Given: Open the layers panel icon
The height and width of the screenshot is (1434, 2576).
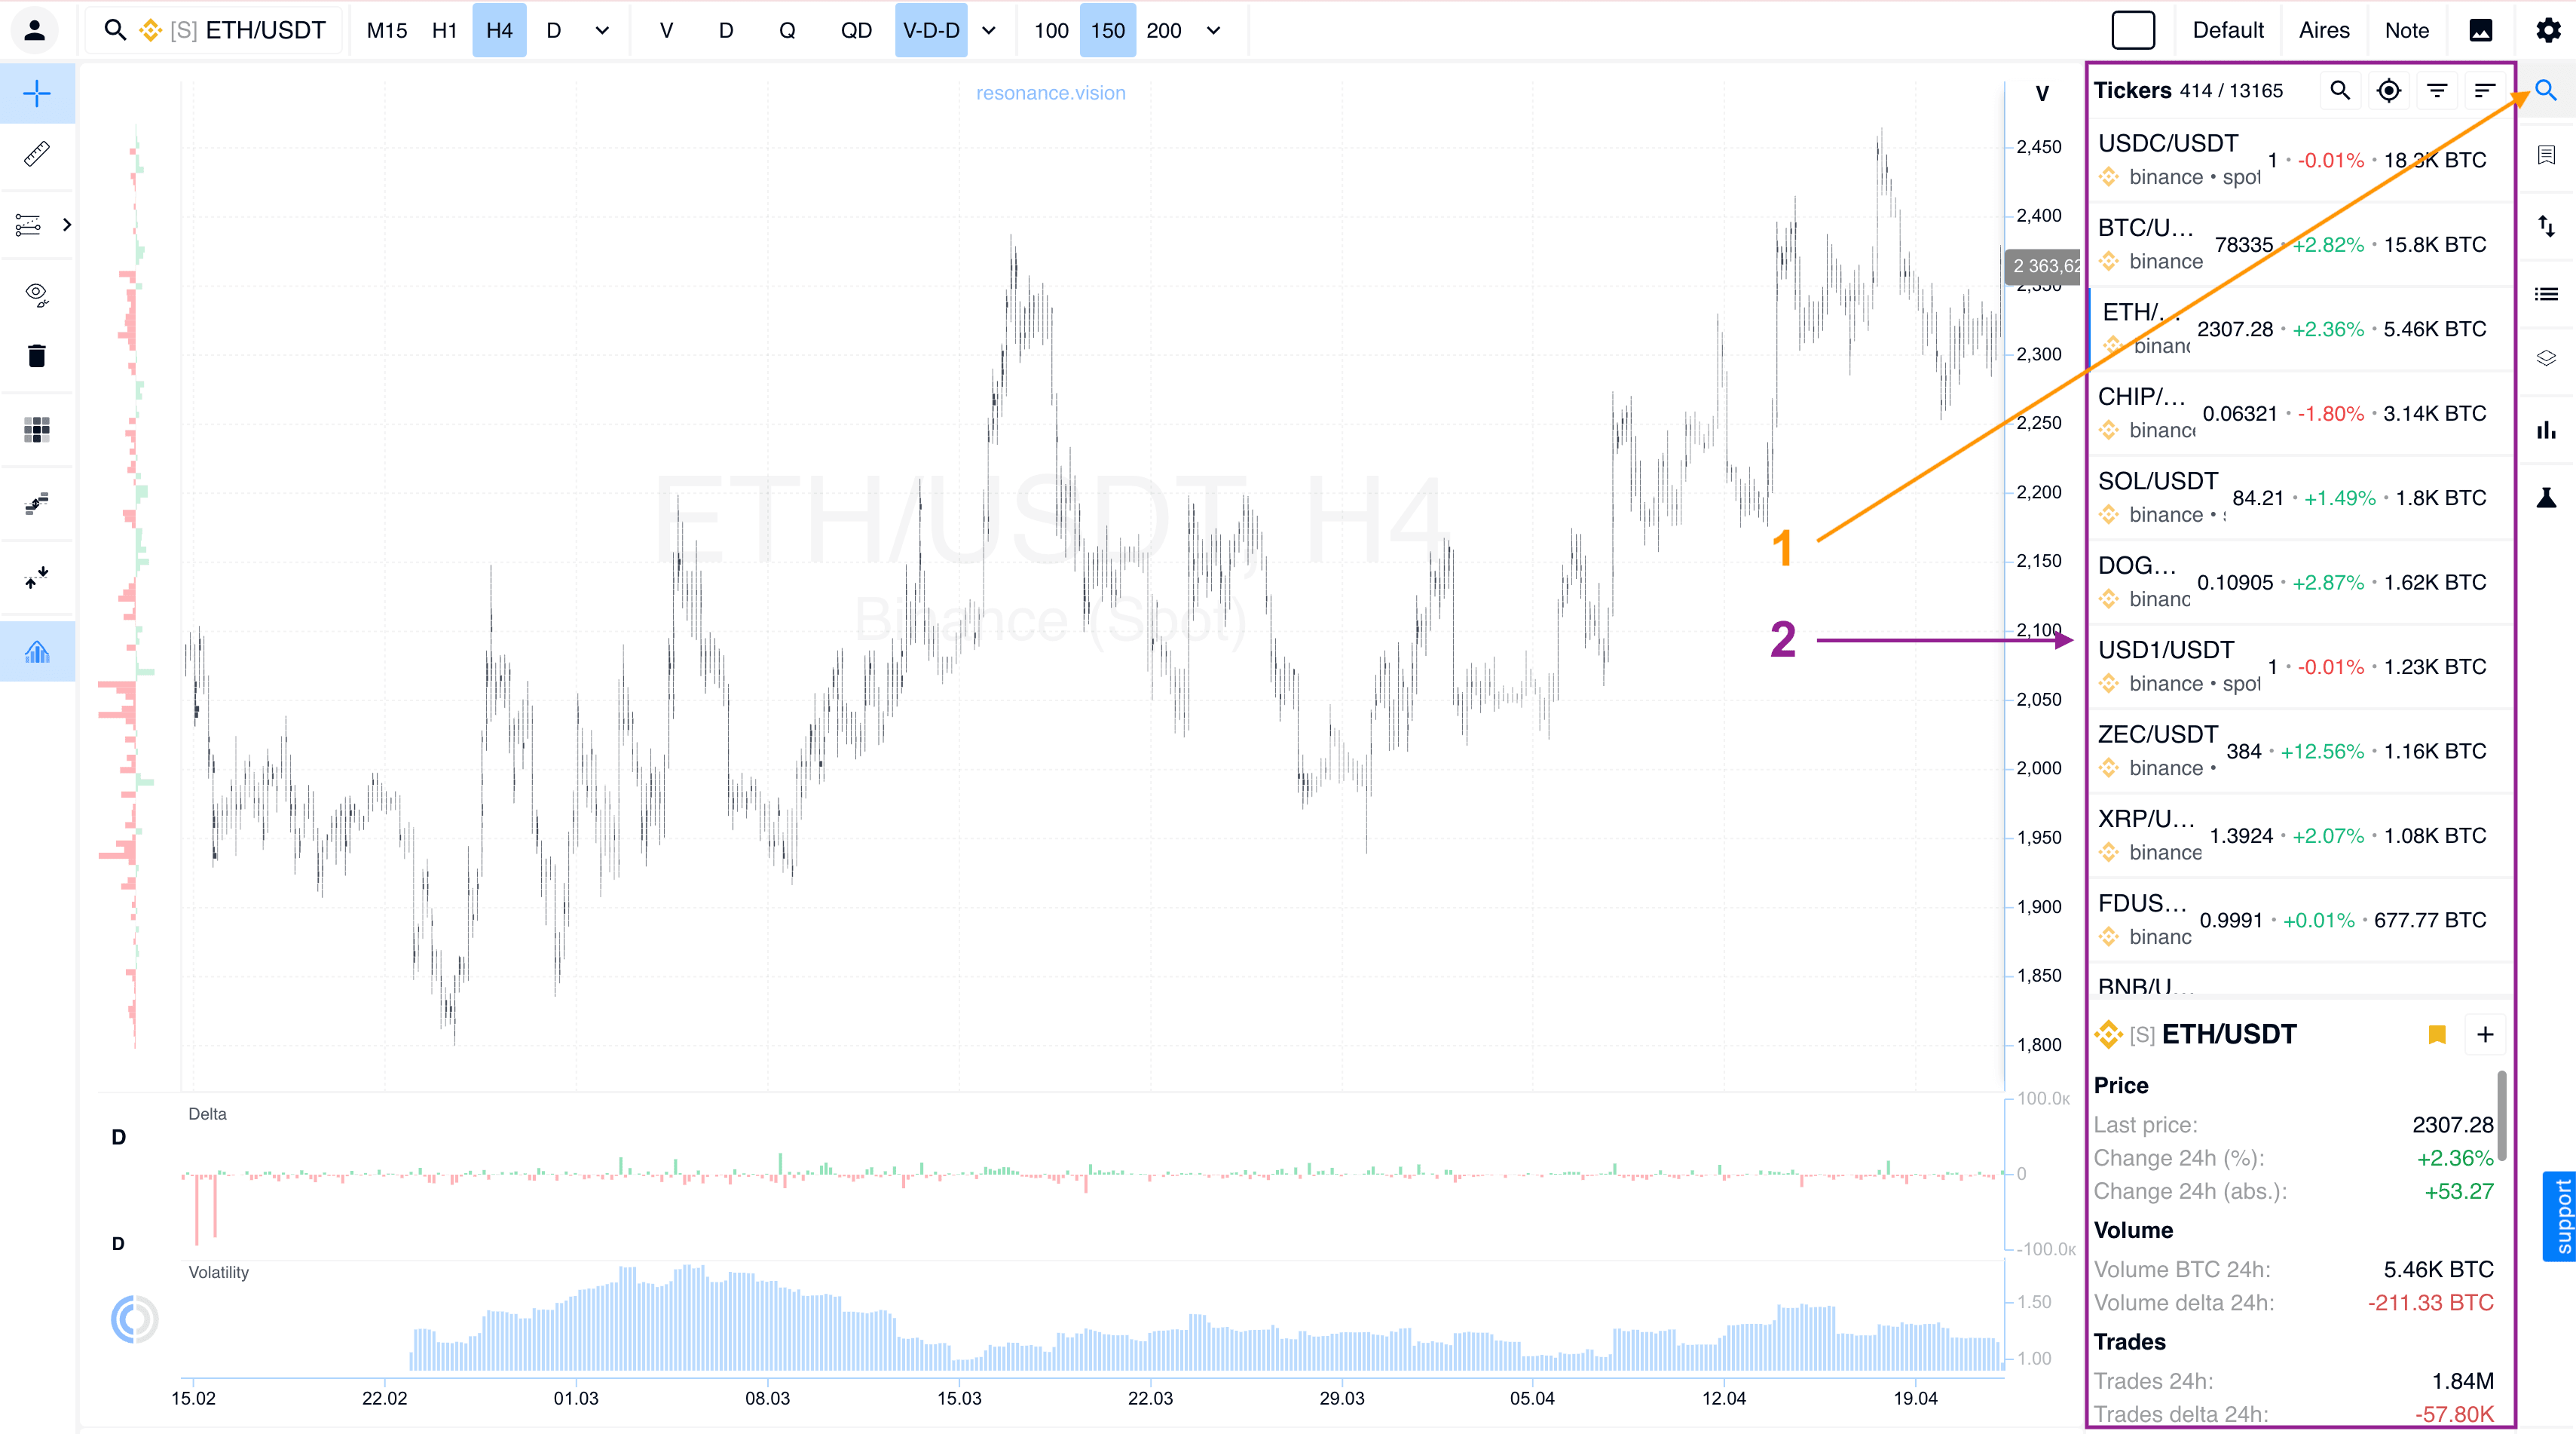Looking at the screenshot, I should coord(2546,358).
